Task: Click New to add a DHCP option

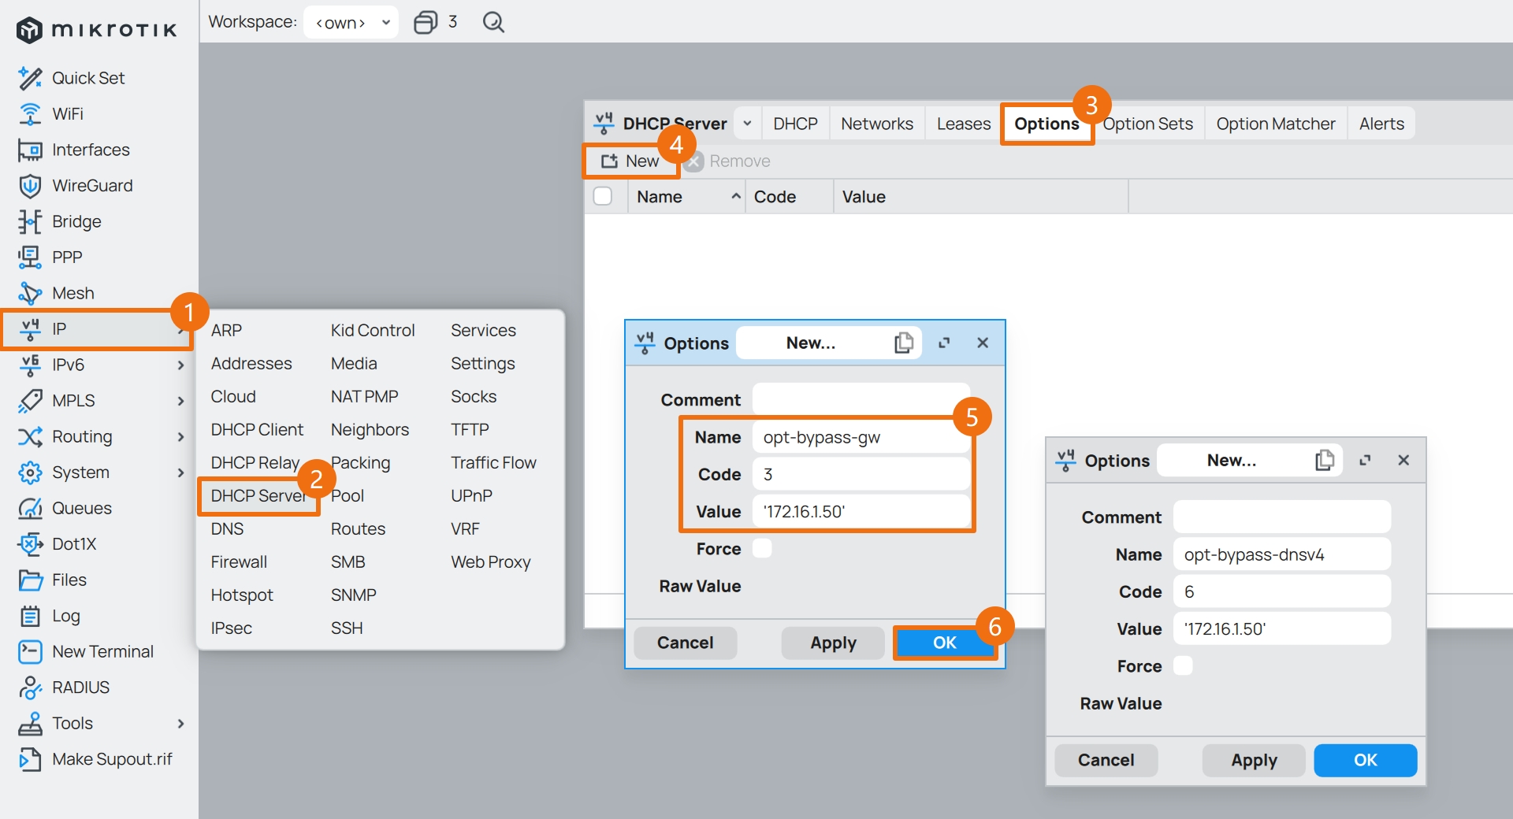Action: pyautogui.click(x=630, y=161)
